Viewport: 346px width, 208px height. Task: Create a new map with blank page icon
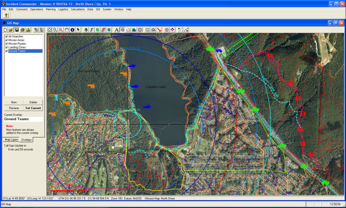(x=5, y=29)
